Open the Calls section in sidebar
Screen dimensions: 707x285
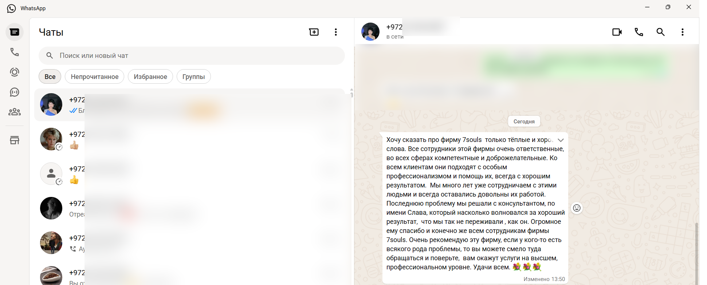[15, 52]
